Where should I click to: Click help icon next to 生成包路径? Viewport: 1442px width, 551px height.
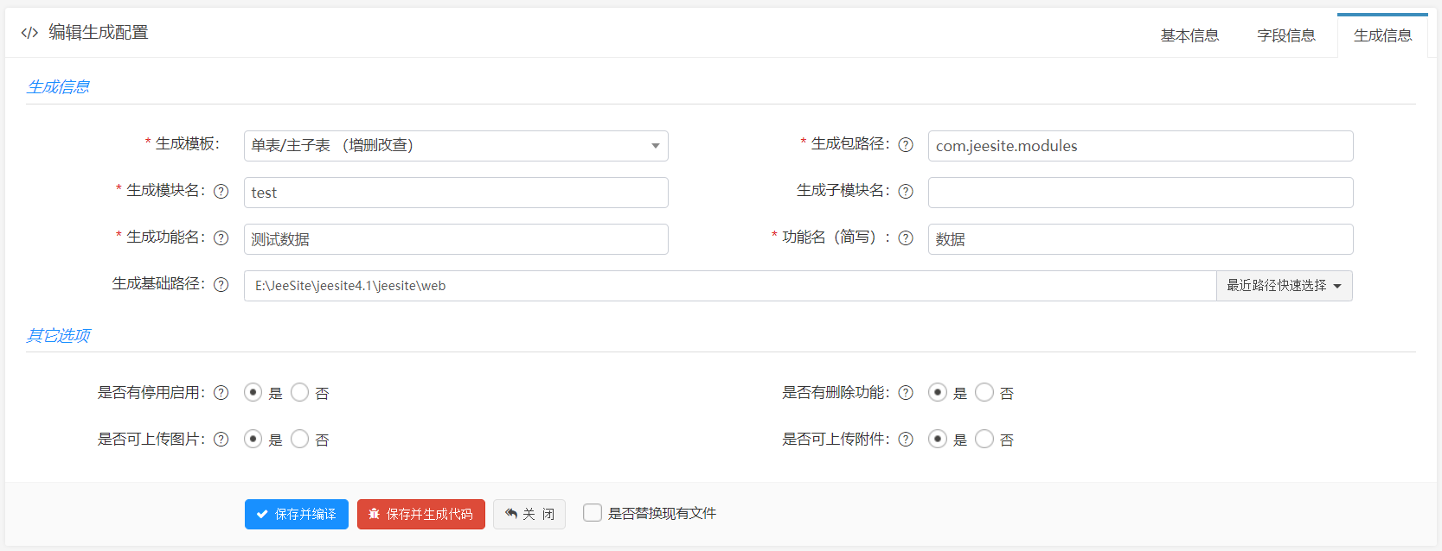pyautogui.click(x=906, y=145)
